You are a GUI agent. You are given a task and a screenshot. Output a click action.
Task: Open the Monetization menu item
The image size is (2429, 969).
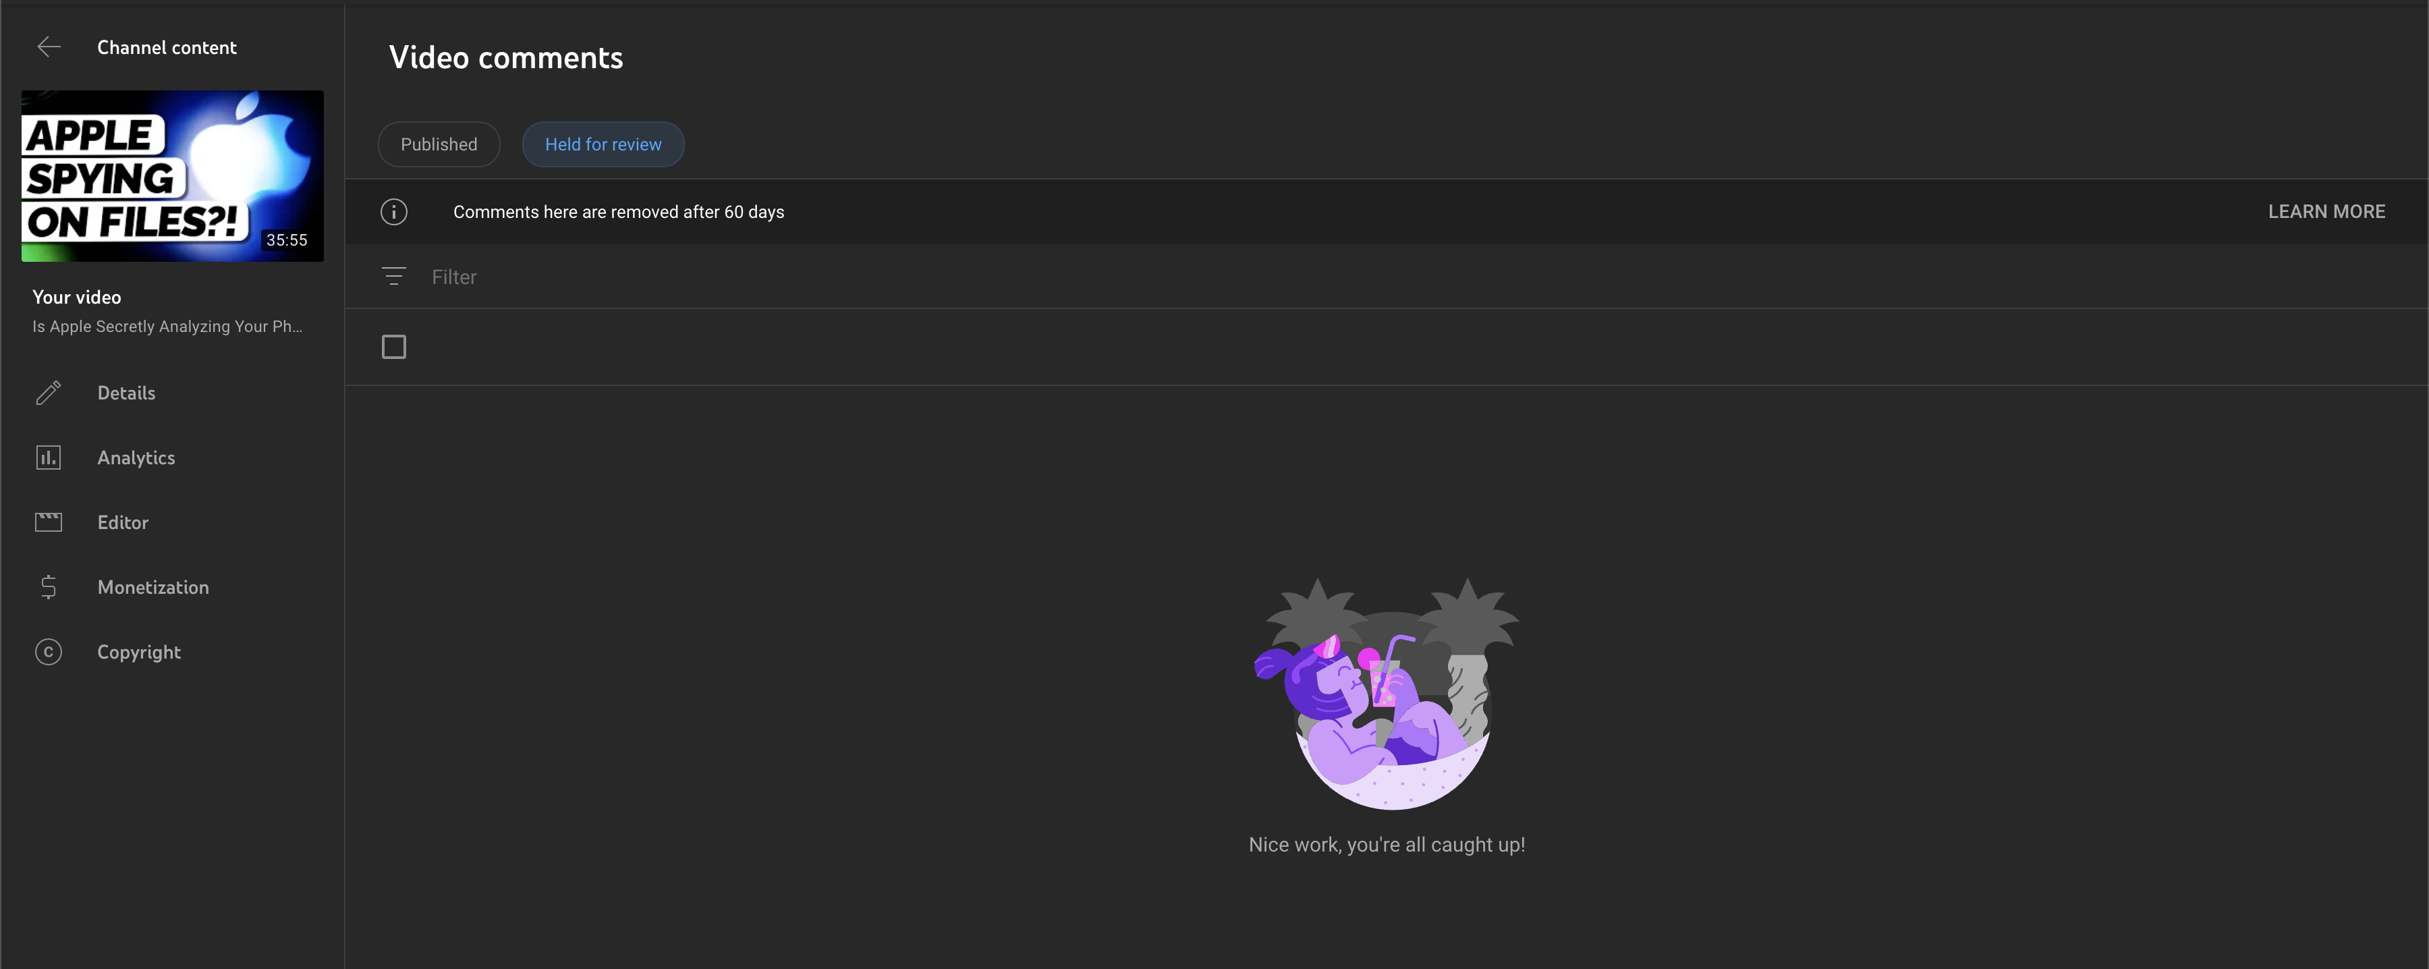tap(152, 587)
